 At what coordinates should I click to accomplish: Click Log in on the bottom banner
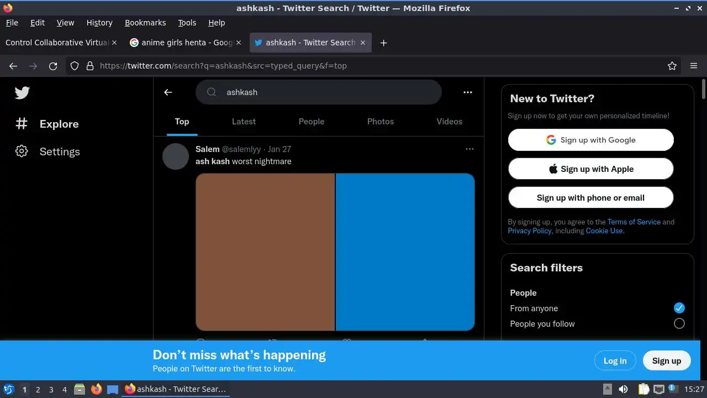(x=615, y=360)
